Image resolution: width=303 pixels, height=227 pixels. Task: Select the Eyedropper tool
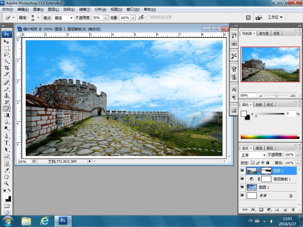[7, 171]
